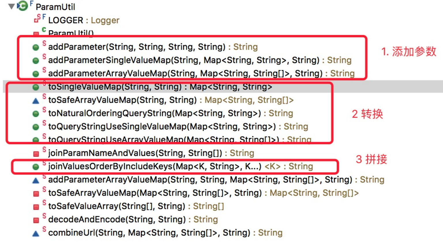Select toSafeArrayValueMap(Map, String) method entry
The height and width of the screenshot is (244, 443).
tap(203, 193)
